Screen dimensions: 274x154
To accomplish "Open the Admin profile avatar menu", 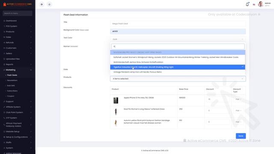I will [260, 4].
